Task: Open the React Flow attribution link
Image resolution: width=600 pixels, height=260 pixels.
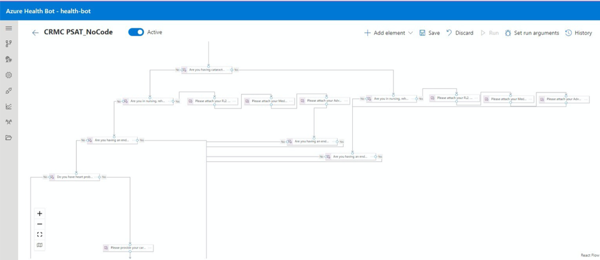Action: coord(590,255)
